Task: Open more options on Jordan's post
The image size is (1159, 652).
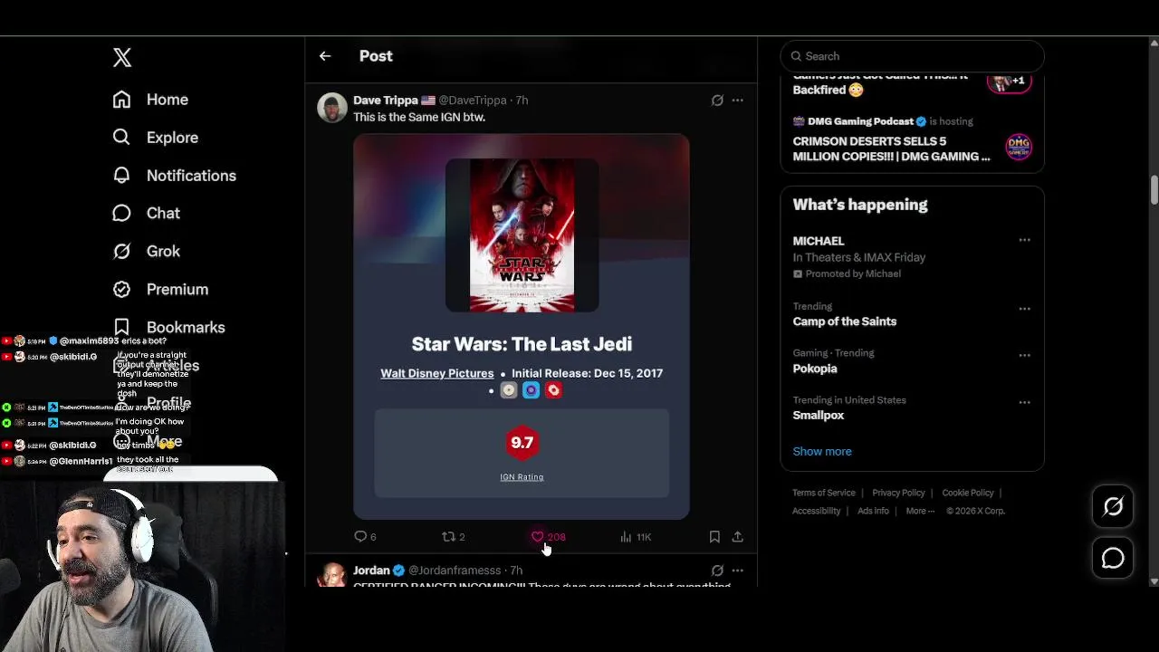Action: pyautogui.click(x=738, y=570)
